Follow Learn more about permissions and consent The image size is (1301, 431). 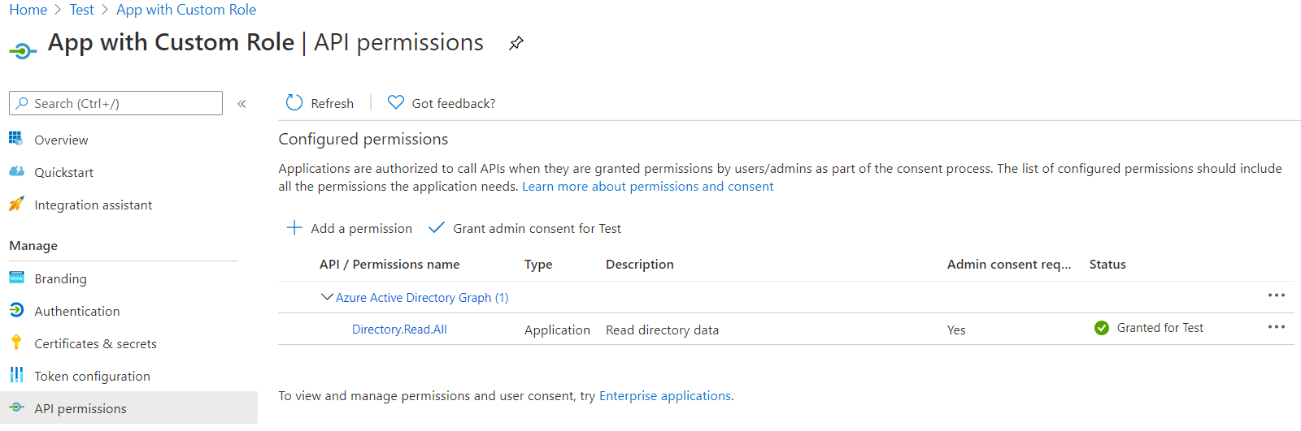coord(647,187)
